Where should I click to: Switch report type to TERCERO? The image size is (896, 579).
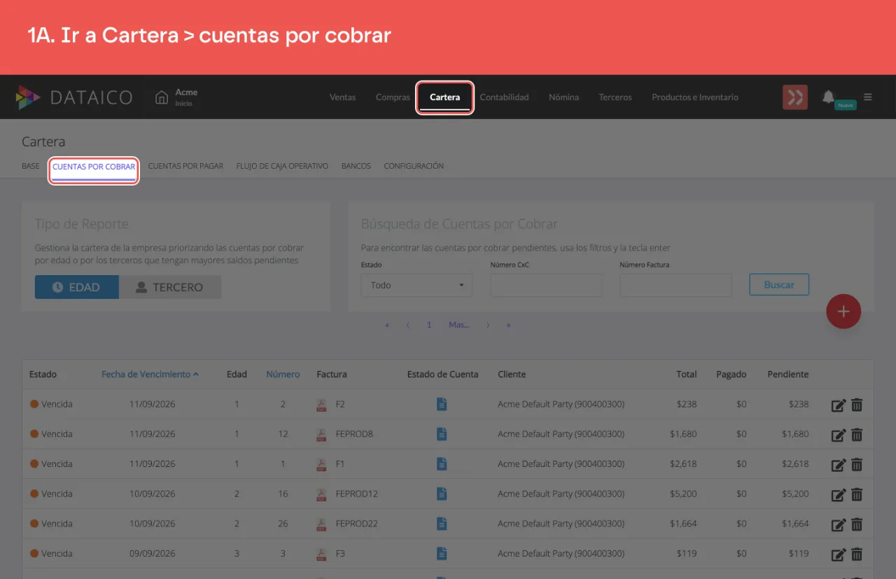[170, 287]
